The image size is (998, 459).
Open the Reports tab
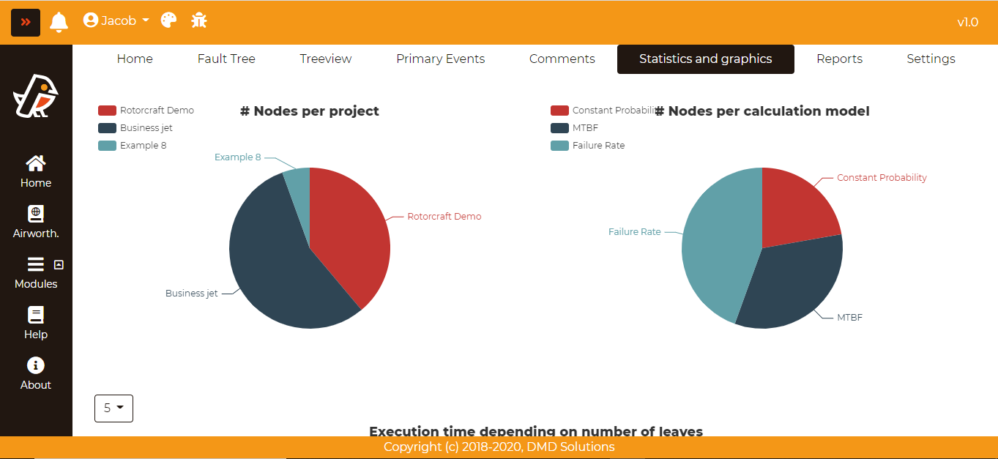click(839, 59)
